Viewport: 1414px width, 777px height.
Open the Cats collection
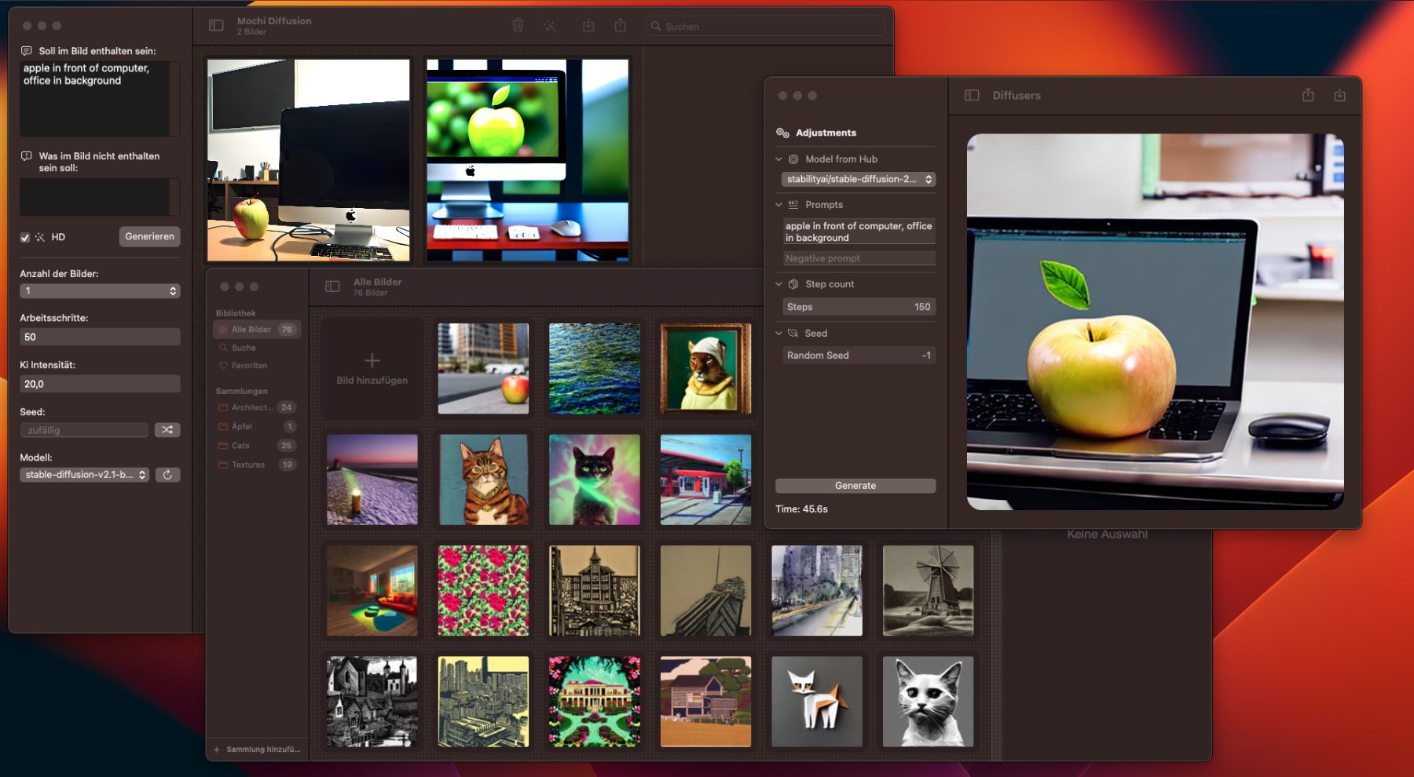coord(240,446)
